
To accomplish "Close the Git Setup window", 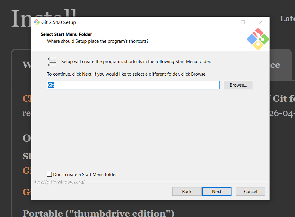I will pos(261,22).
